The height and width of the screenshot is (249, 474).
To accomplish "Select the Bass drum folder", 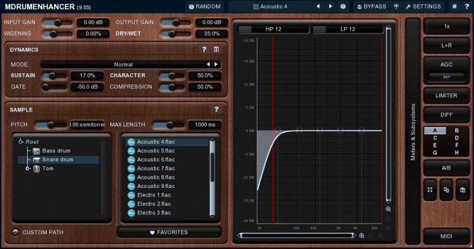I will (56, 150).
